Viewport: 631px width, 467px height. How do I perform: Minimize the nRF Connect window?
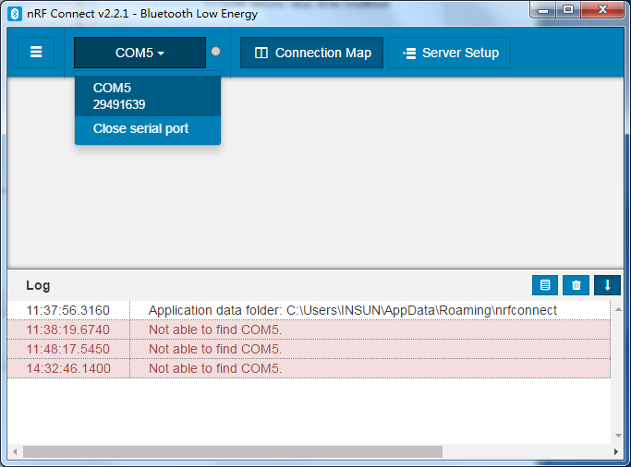(543, 10)
